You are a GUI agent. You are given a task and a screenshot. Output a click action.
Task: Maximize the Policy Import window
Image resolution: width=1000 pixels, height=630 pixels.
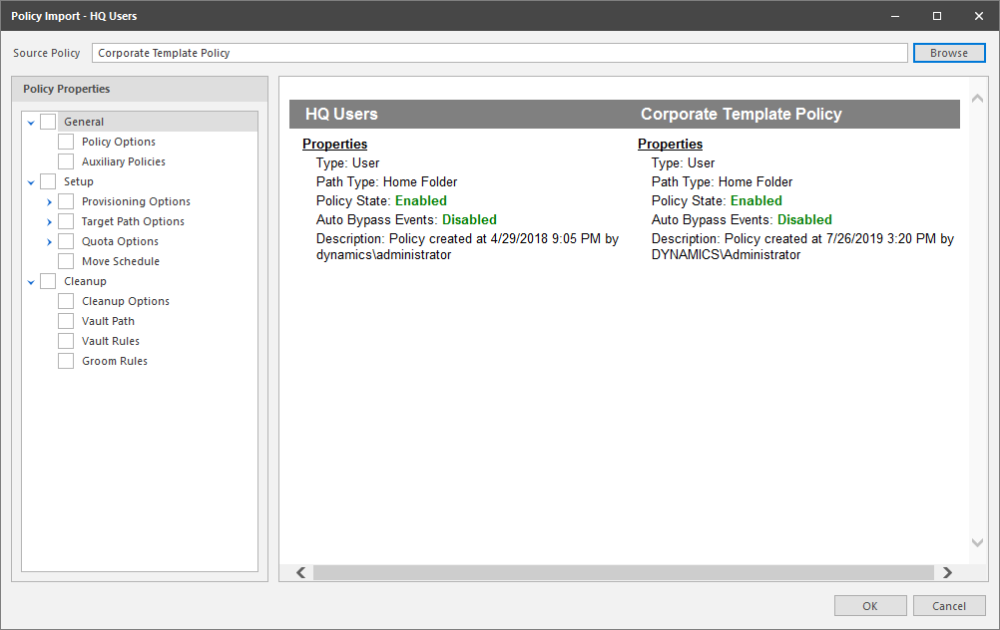pos(937,16)
